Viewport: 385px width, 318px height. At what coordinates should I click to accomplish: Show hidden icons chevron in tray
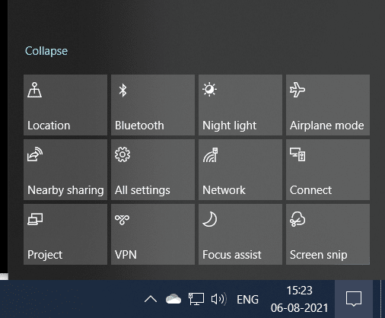151,299
